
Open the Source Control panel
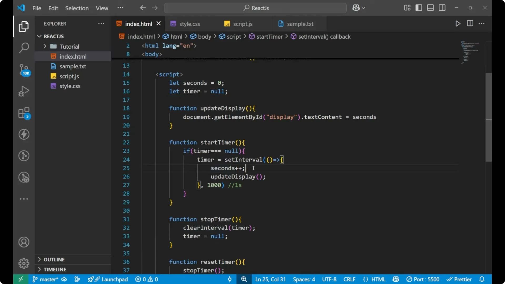[24, 70]
